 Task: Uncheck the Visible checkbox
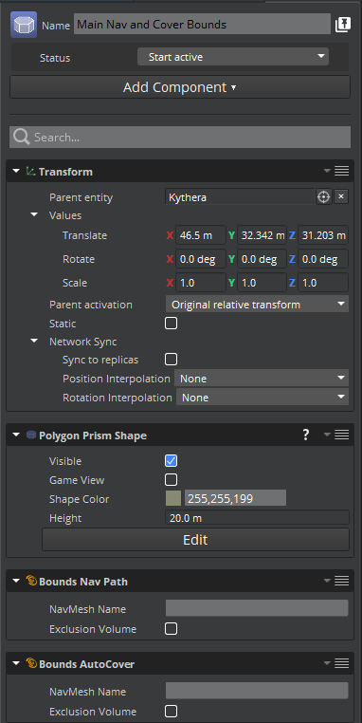point(171,460)
